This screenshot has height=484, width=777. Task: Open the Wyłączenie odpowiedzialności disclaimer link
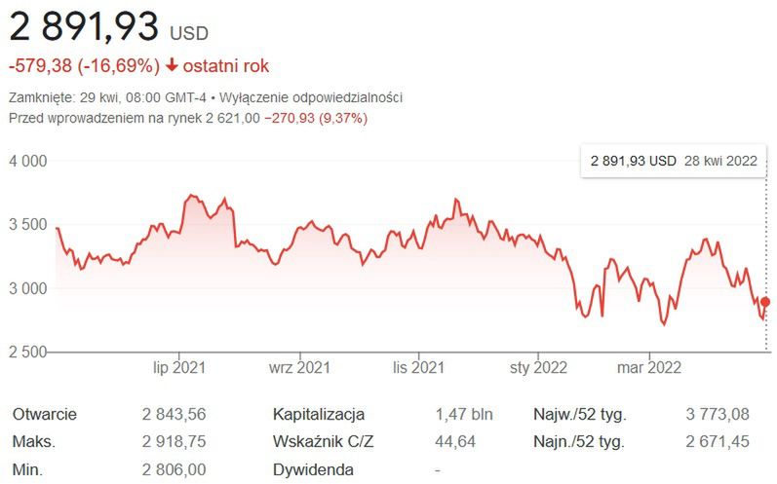(x=311, y=97)
